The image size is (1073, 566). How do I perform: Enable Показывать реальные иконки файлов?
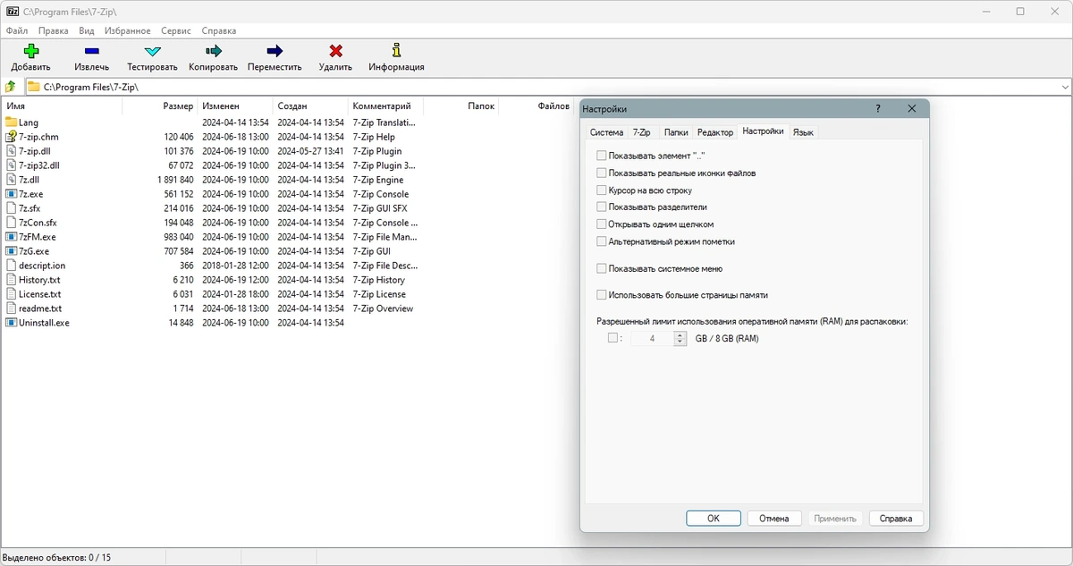602,173
